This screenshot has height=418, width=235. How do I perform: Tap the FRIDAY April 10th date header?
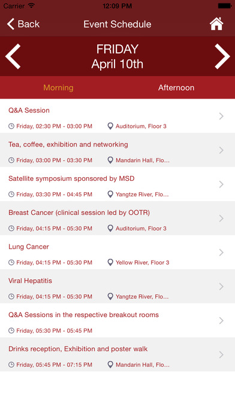(117, 56)
